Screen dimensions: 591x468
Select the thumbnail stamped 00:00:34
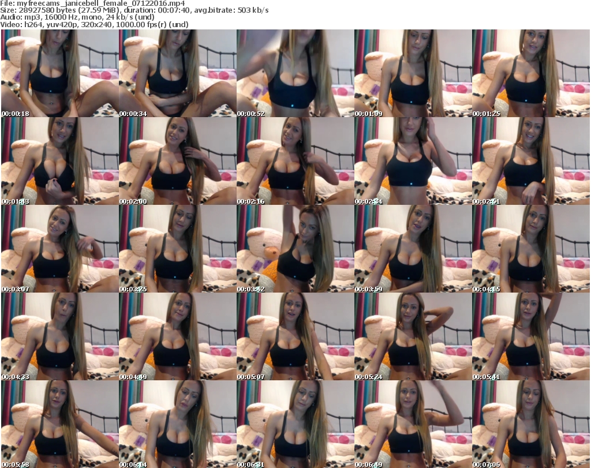click(x=178, y=73)
